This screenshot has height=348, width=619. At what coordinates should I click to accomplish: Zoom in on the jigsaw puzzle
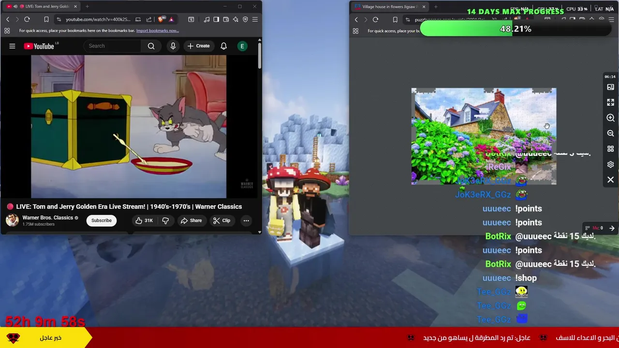[610, 118]
